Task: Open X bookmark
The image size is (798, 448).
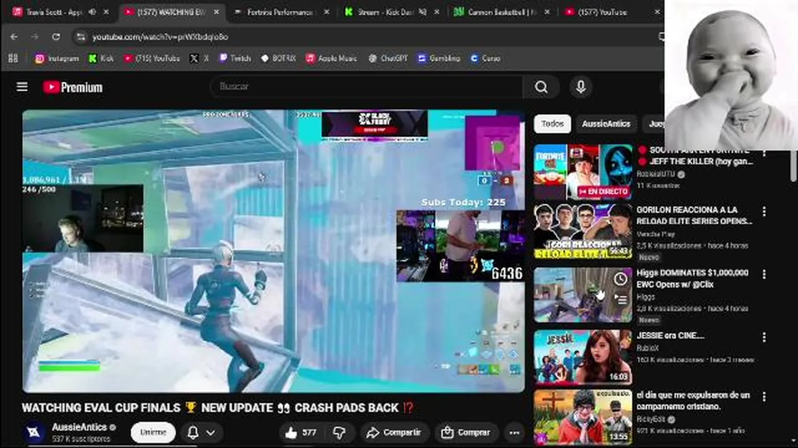Action: (x=199, y=58)
